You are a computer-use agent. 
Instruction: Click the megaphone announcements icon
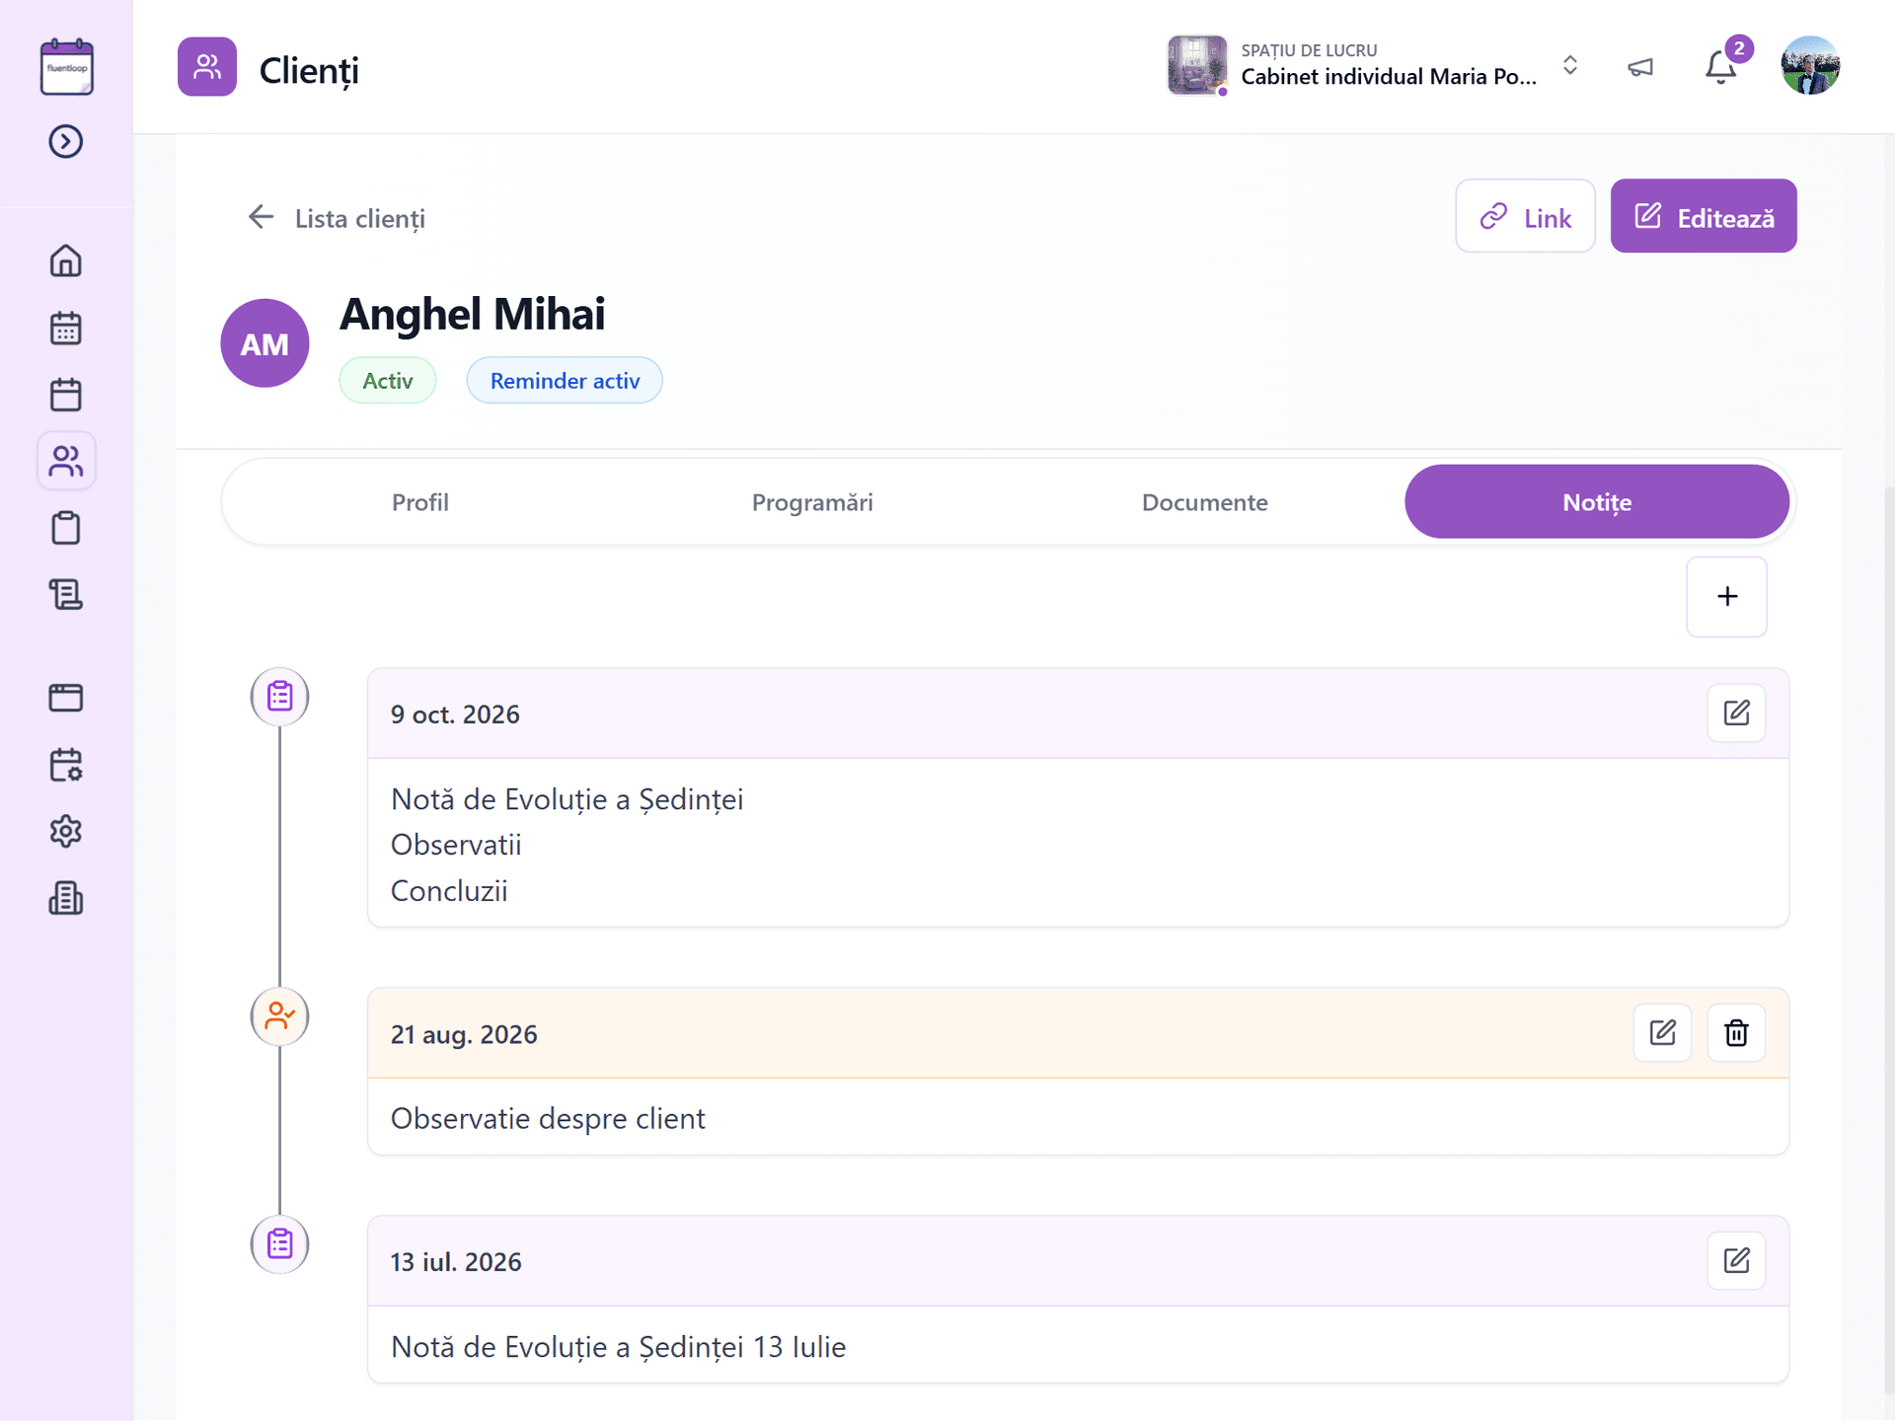point(1640,67)
